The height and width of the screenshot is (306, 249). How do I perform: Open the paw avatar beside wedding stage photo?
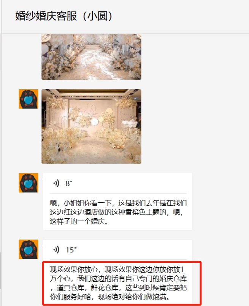[29, 99]
